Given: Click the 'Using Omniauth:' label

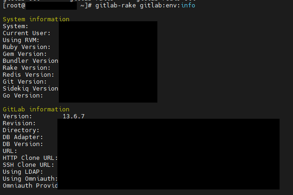Looking at the screenshot, I should click(x=30, y=179).
